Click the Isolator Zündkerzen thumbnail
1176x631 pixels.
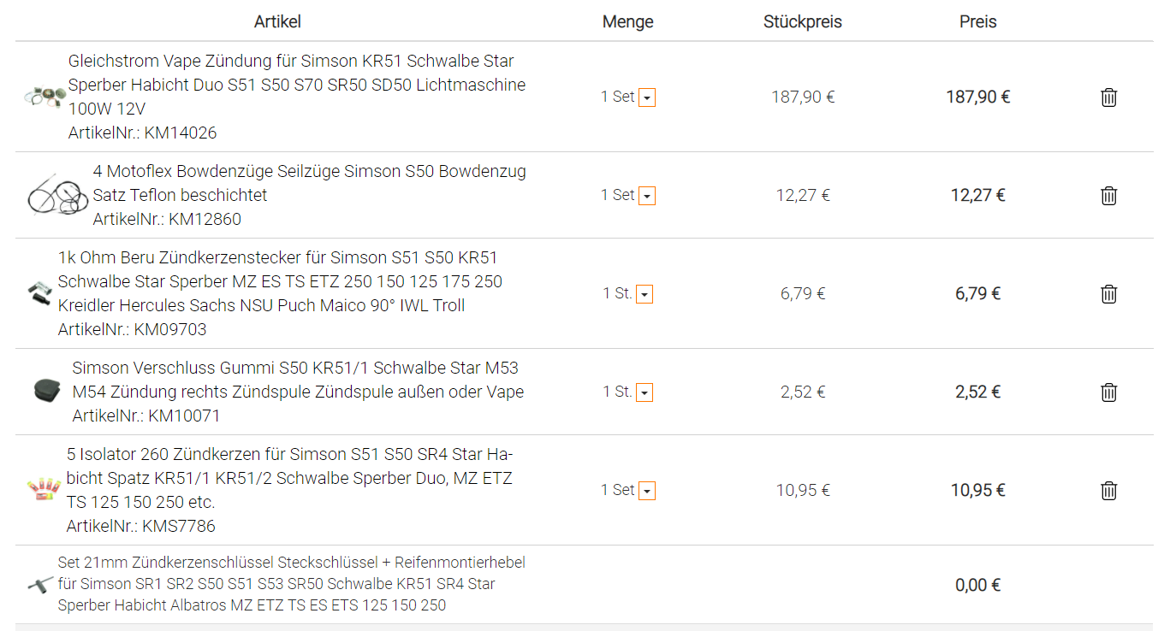tap(44, 490)
